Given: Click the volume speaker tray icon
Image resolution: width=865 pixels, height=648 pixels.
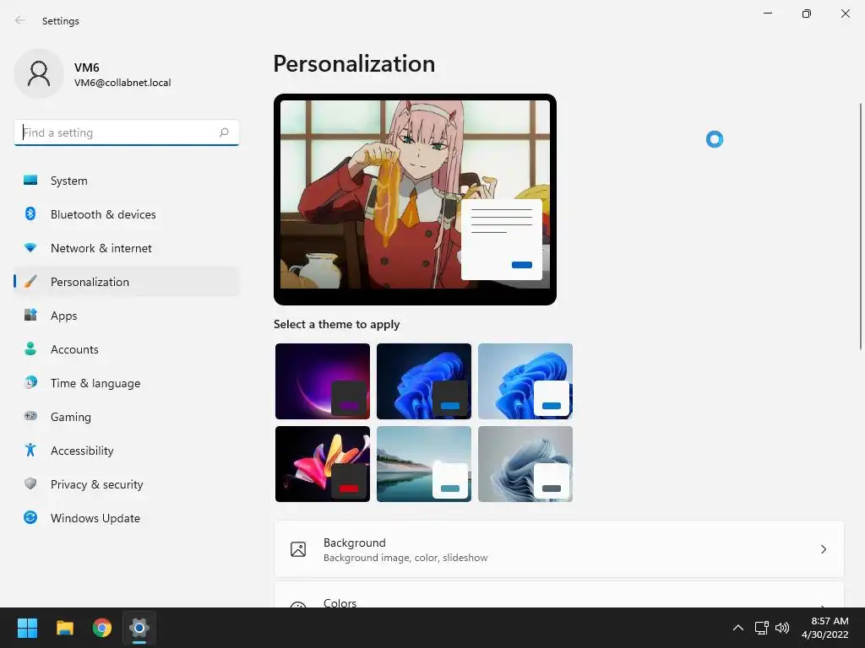Looking at the screenshot, I should pos(782,628).
